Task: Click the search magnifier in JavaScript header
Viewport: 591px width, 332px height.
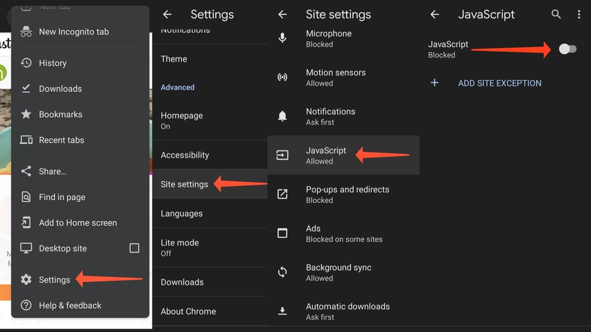Action: point(555,14)
